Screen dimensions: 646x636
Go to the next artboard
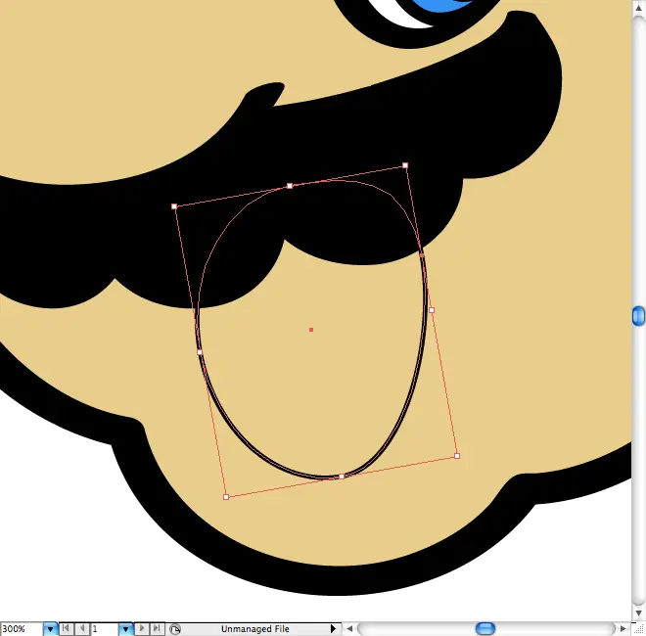pos(141,628)
